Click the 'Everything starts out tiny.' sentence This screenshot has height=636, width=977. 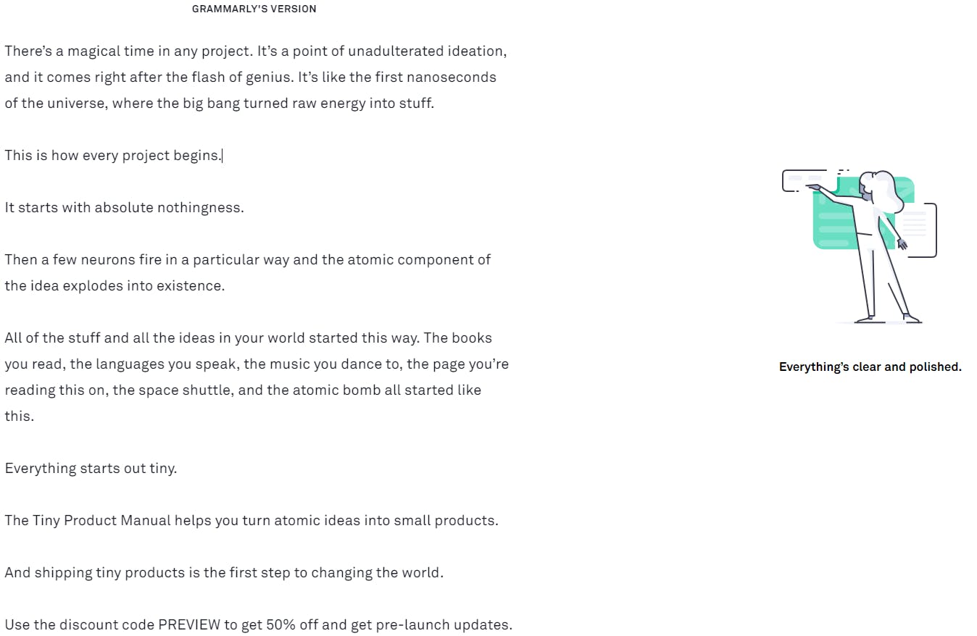(91, 468)
